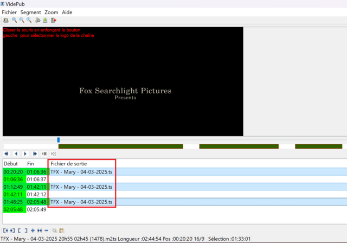
Task: Click the greyed crossed-box playback icon
Action: point(54,154)
